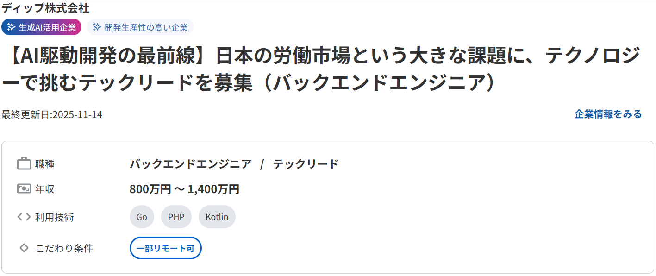This screenshot has height=276, width=656.
Task: Select the PHP technology tag
Action: (x=176, y=217)
